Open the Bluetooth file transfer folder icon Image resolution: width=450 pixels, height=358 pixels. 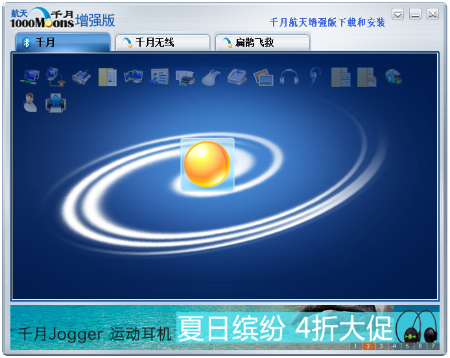108,77
